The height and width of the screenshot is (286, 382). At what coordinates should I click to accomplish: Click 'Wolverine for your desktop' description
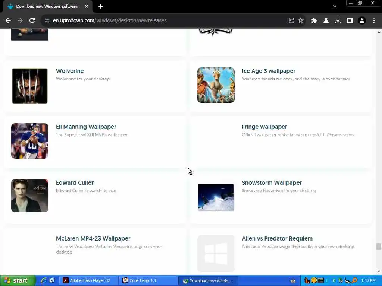83,79
